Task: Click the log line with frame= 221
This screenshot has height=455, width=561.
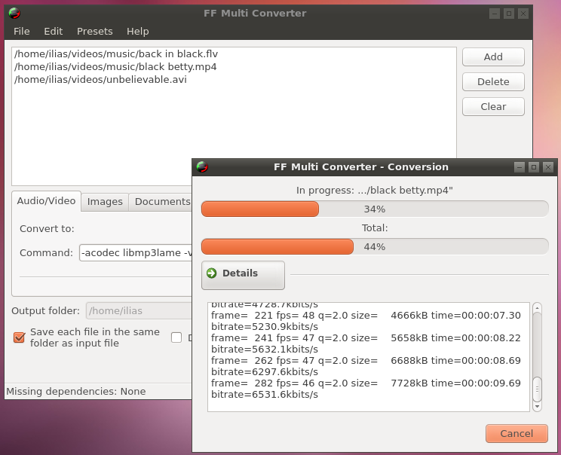Action: point(366,316)
